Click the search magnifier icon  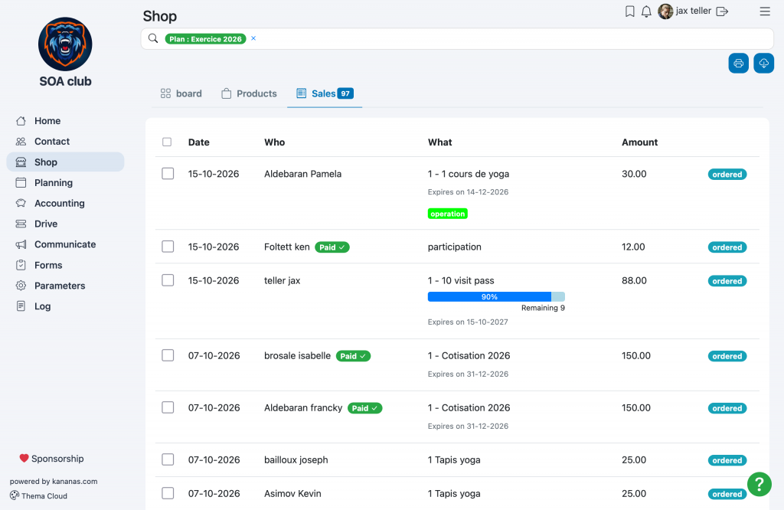click(x=153, y=38)
